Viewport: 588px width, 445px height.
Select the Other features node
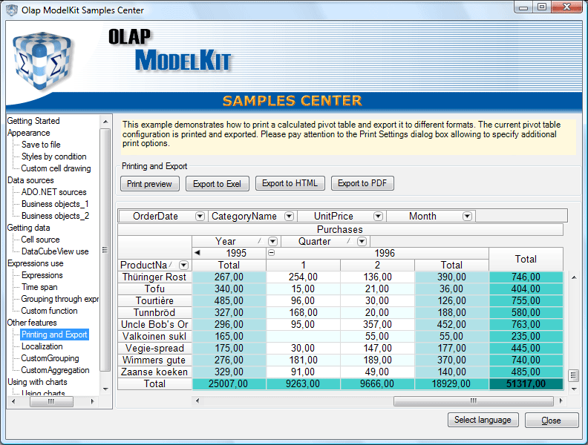(x=32, y=323)
